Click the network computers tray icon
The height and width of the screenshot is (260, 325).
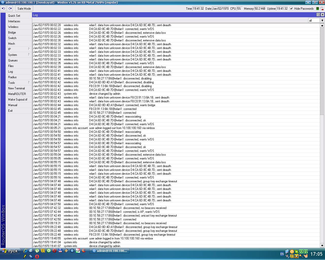287,252
